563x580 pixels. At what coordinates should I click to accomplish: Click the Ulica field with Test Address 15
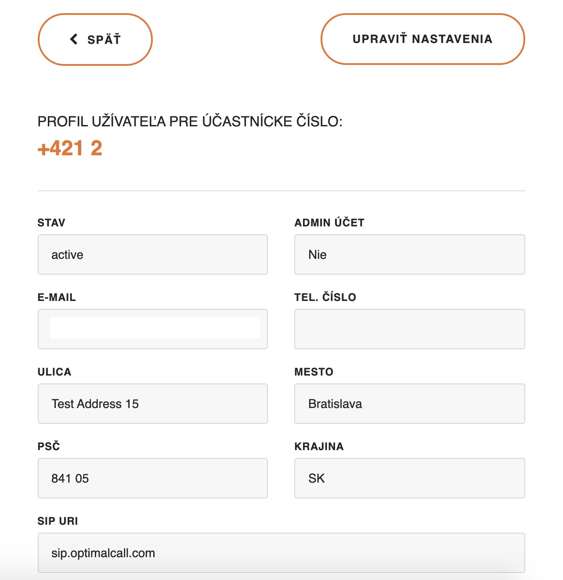(152, 404)
